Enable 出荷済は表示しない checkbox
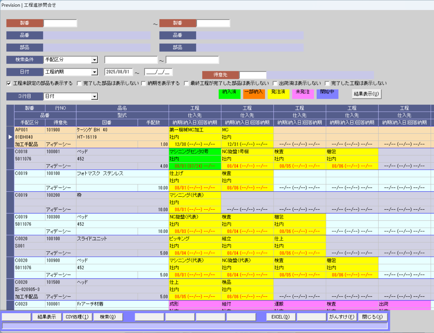434x333 pixels. click(275, 84)
